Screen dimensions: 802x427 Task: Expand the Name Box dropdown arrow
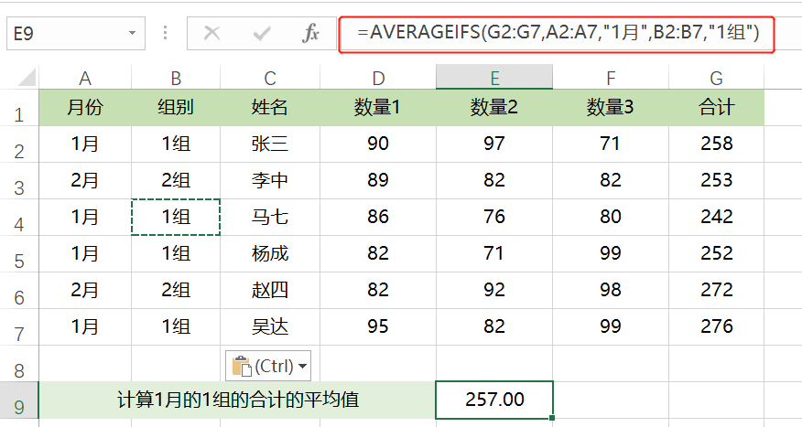coord(133,34)
